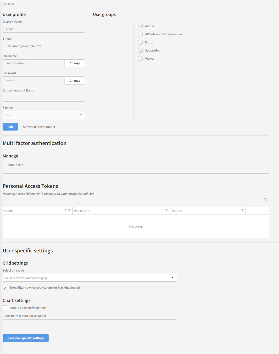Uncheck Show filter row in Tracking Search
The image size is (279, 354).
[5, 288]
